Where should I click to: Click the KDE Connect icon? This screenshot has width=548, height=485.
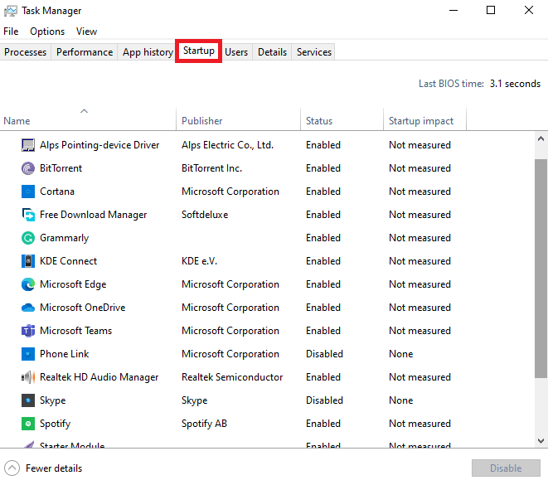pyautogui.click(x=28, y=261)
